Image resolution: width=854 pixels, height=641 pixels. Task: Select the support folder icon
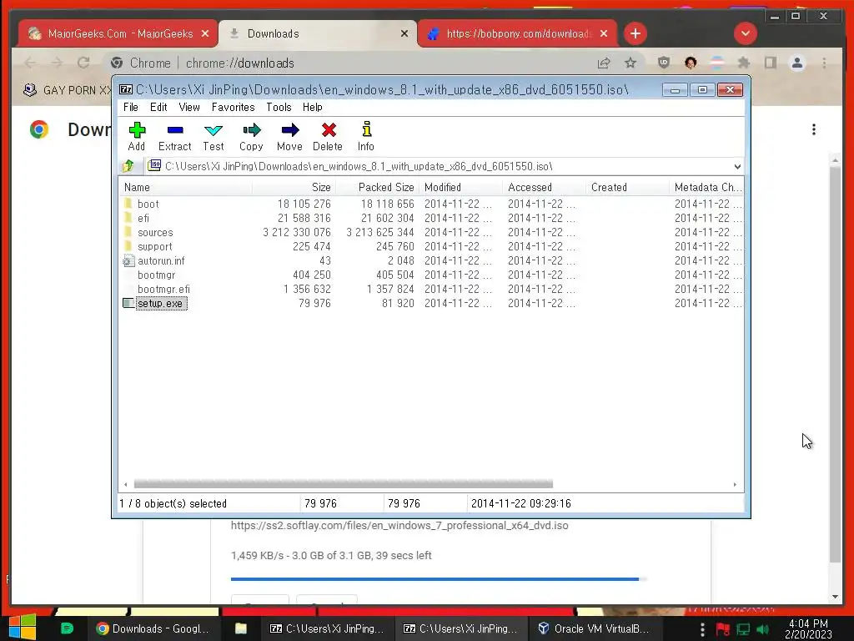pos(128,246)
